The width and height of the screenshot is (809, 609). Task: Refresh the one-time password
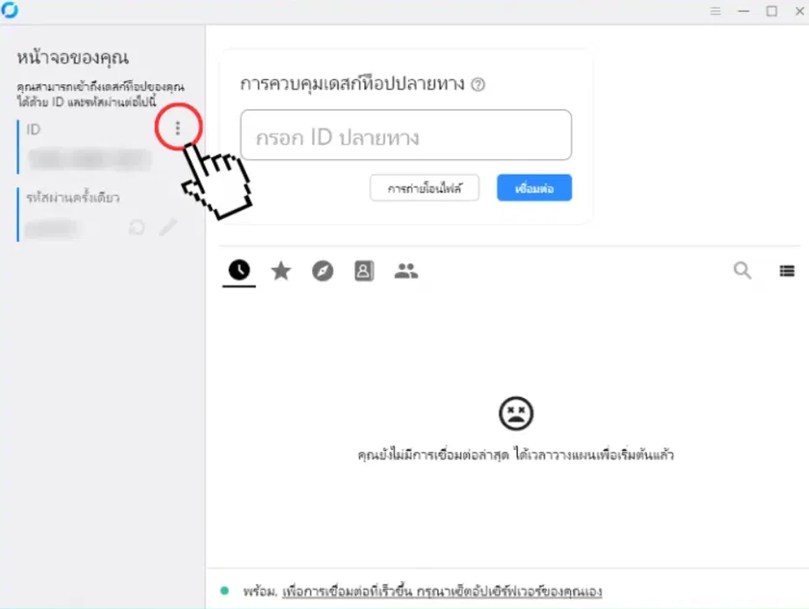pyautogui.click(x=136, y=228)
